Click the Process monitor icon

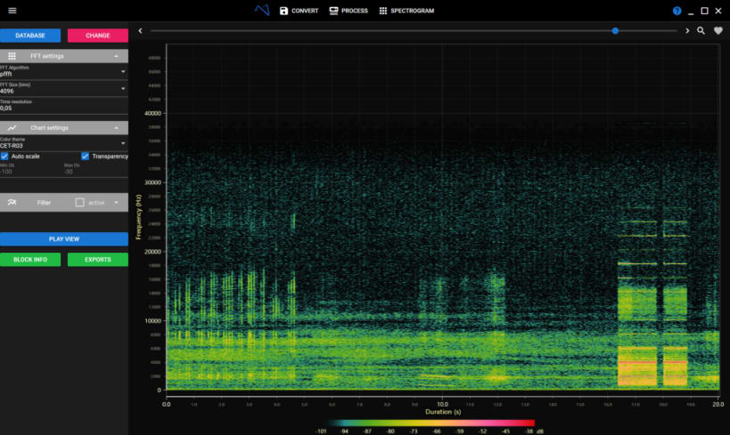click(x=333, y=11)
